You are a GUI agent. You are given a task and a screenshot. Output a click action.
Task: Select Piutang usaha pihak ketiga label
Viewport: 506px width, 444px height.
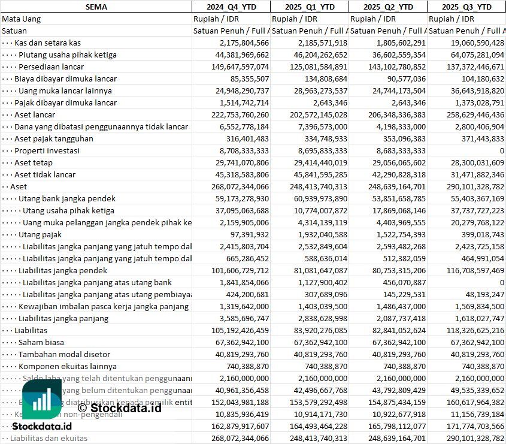coord(68,55)
